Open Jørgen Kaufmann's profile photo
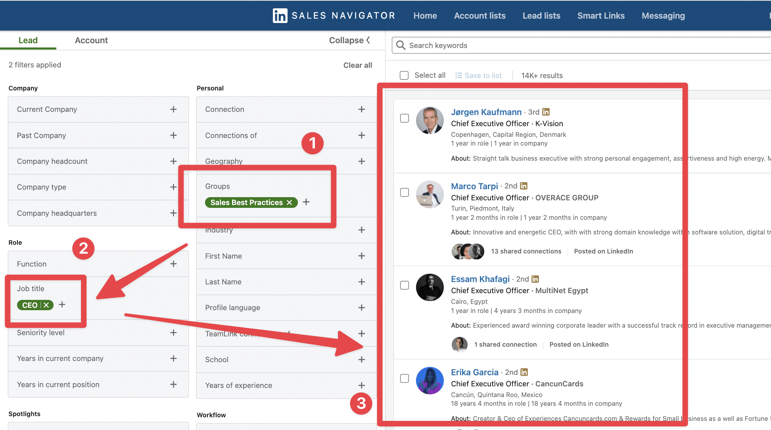Image resolution: width=771 pixels, height=430 pixels. pos(430,121)
